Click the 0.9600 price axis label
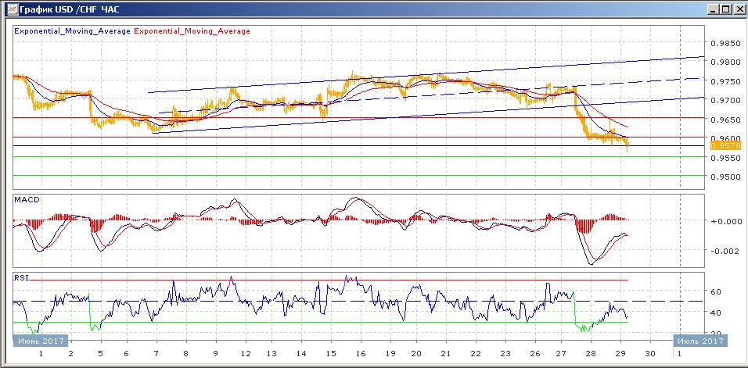Screen dimensions: 748x368 tap(725, 138)
